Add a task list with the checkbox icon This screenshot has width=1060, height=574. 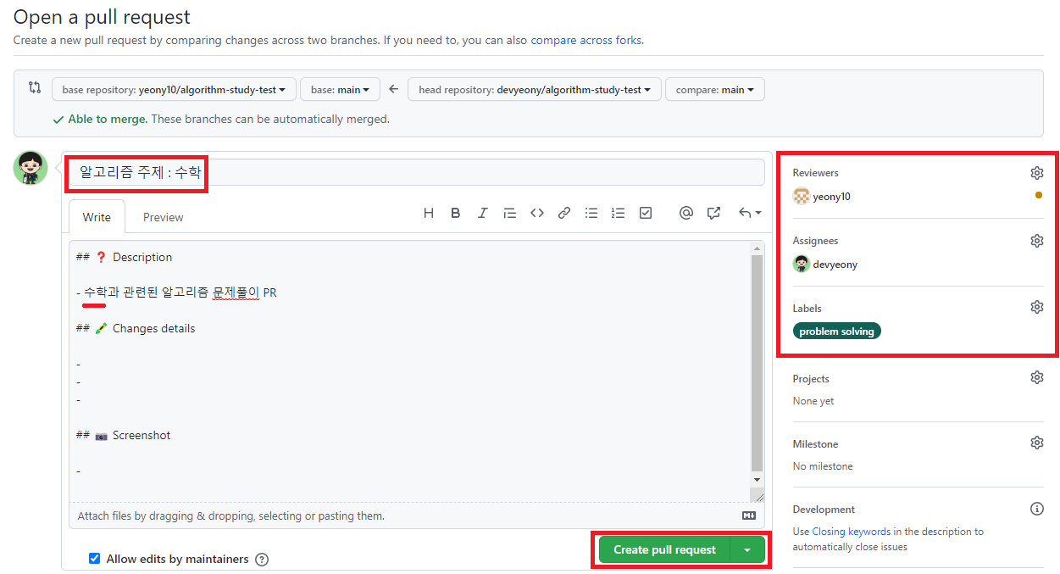click(646, 213)
